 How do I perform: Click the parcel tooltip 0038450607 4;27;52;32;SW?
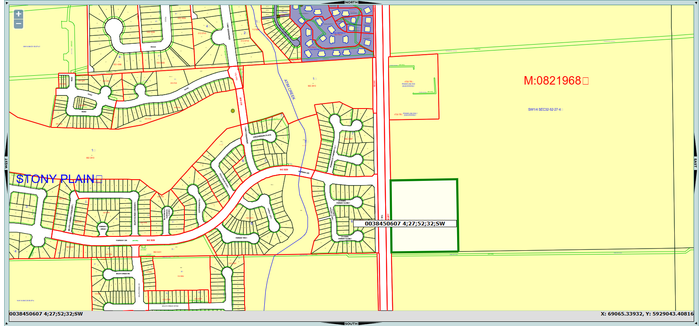tap(405, 223)
